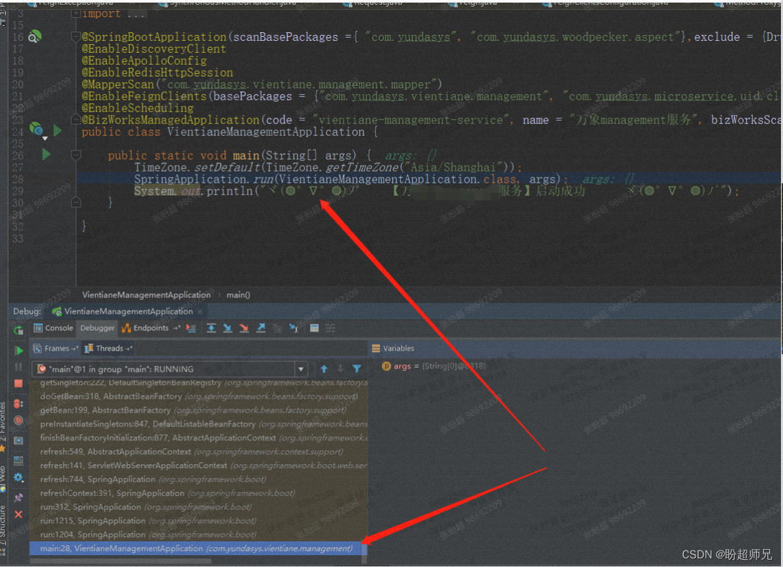
Task: Click the Drop Frame icon
Action: (277, 328)
